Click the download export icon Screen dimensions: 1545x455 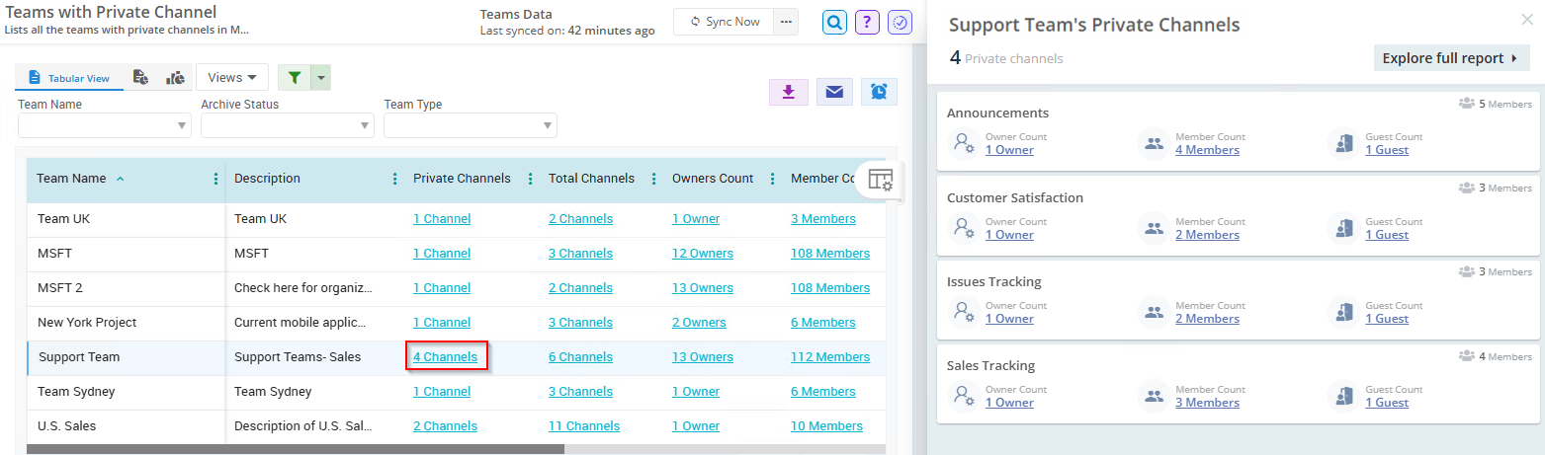point(788,92)
